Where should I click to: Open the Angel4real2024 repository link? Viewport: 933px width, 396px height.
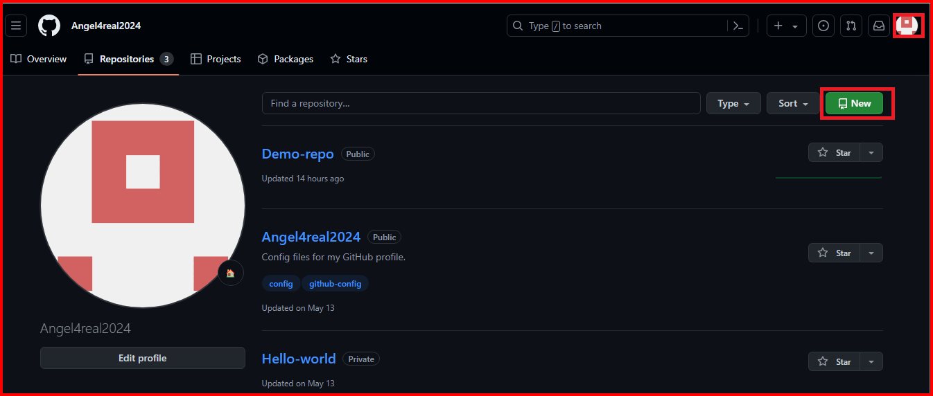point(311,237)
